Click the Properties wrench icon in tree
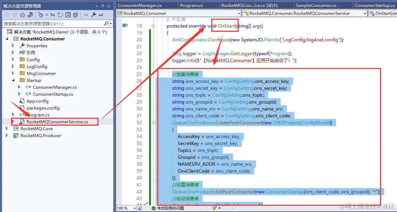 point(22,46)
